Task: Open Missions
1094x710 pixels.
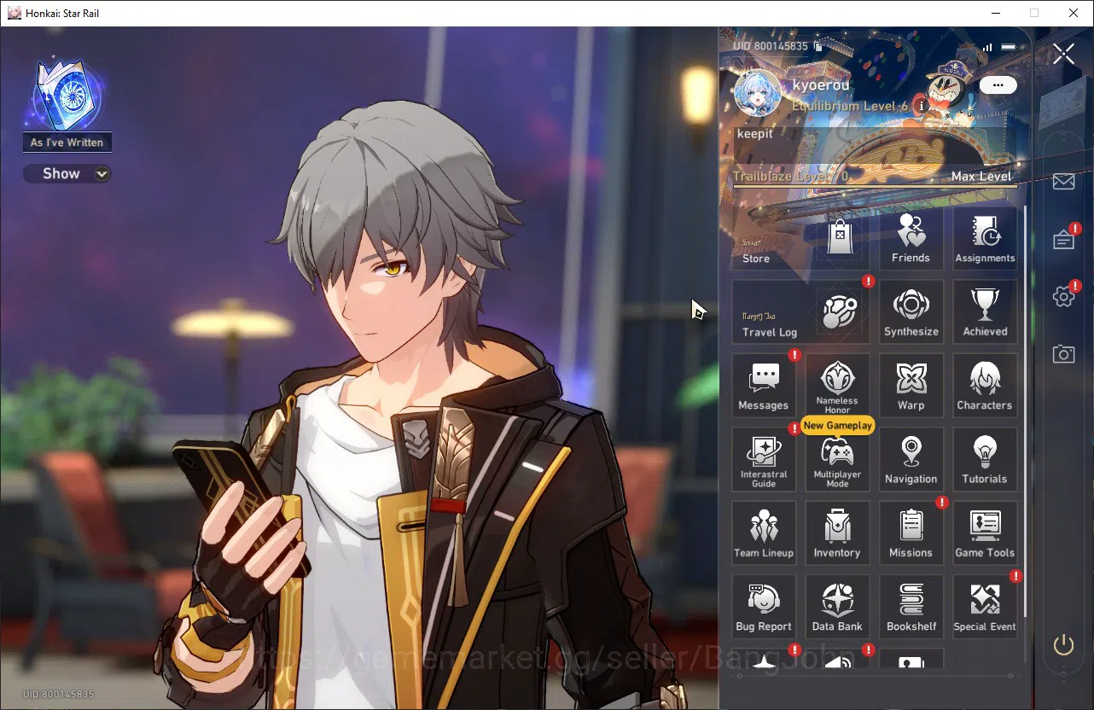Action: 911,533
